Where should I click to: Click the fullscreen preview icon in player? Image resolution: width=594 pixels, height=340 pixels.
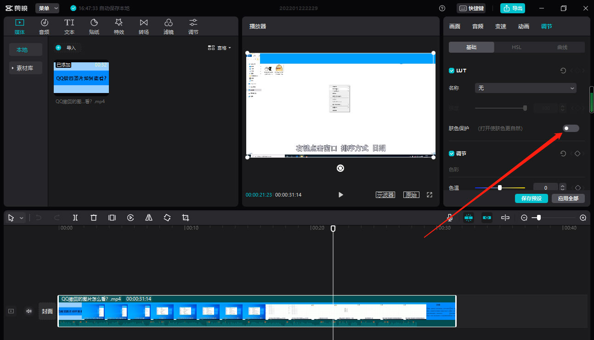[430, 195]
